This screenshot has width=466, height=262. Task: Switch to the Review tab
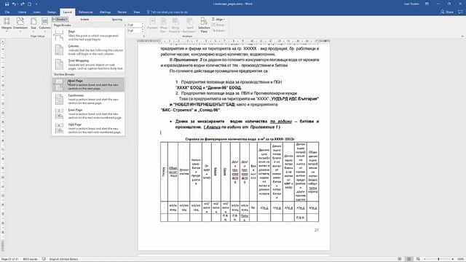(x=122, y=12)
